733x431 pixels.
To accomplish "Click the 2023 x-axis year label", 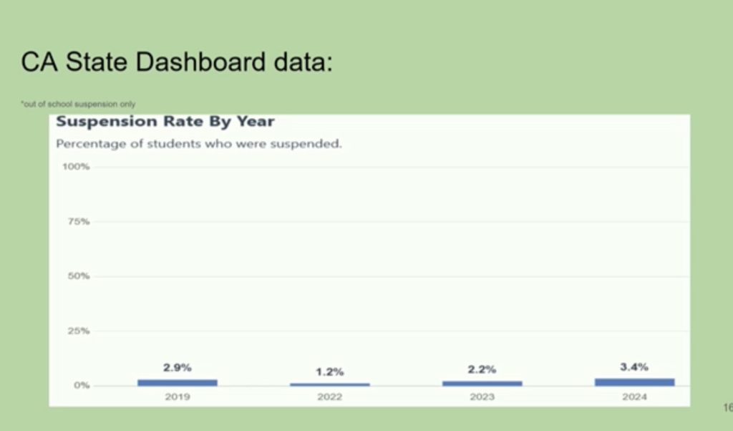I will [482, 397].
